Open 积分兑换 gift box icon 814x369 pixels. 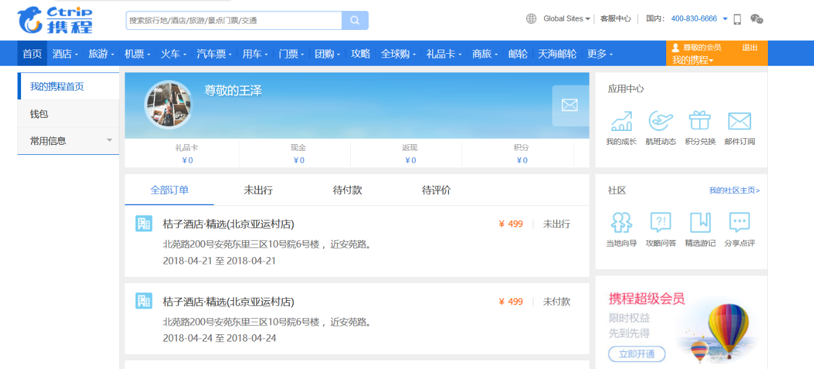700,121
